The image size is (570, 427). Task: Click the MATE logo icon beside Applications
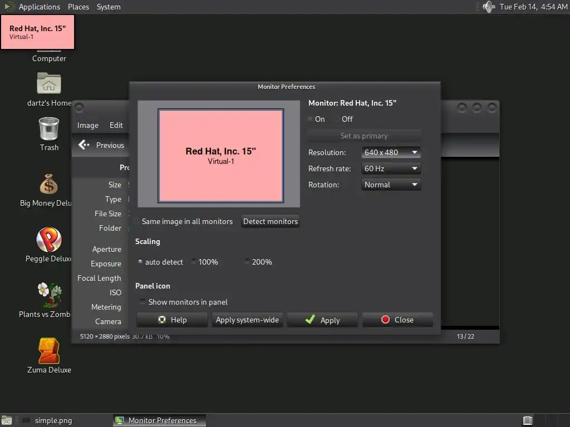tap(9, 7)
